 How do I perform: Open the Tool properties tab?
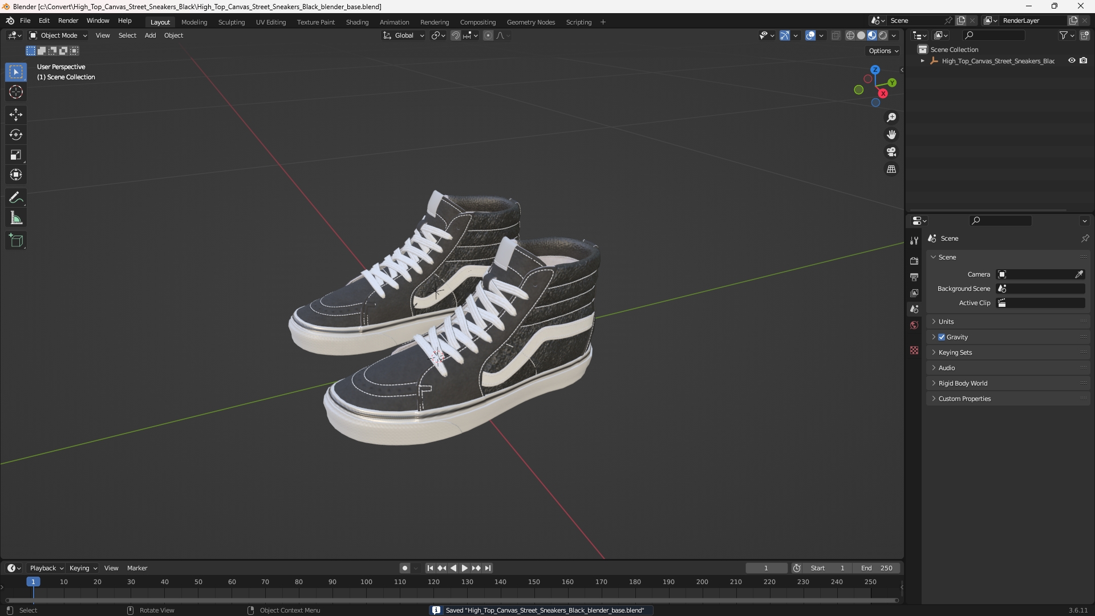click(x=914, y=241)
